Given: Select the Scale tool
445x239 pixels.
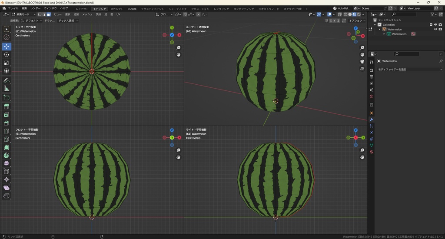Looking at the screenshot, I should point(7,63).
